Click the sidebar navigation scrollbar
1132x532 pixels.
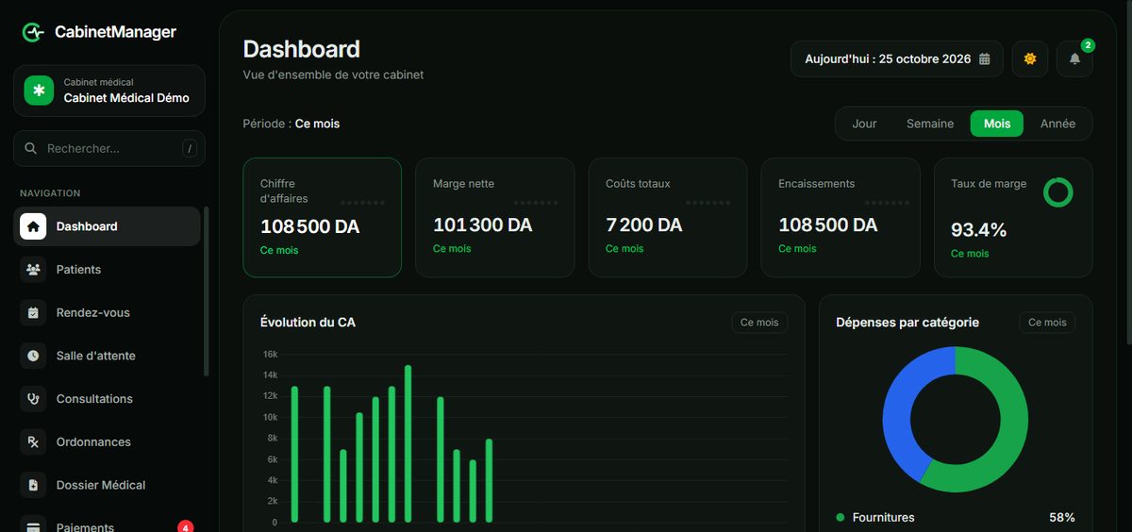[207, 292]
